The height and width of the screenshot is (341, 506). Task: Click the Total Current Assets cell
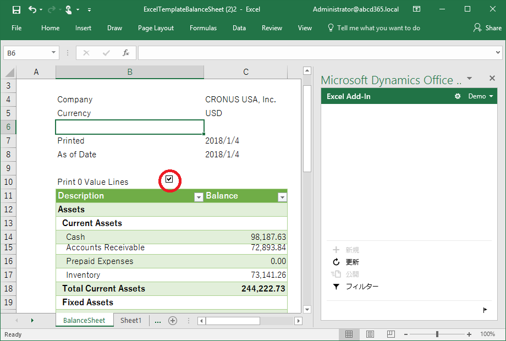[130, 289]
